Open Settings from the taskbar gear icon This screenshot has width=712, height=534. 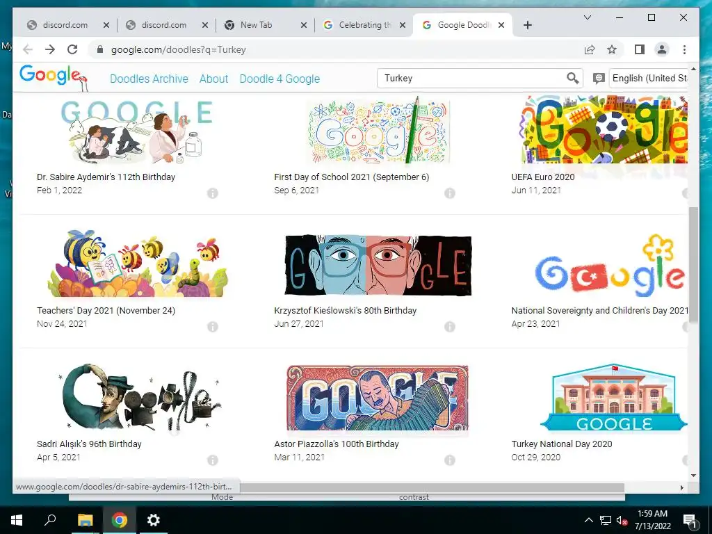pos(153,520)
